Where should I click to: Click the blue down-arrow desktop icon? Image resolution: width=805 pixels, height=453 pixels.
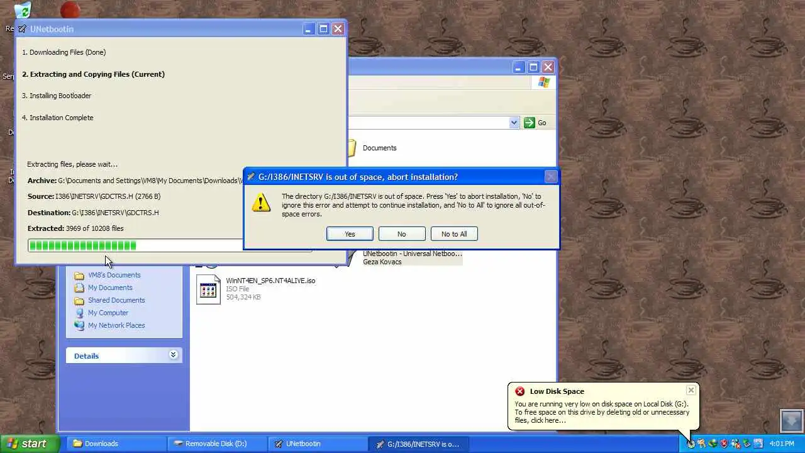(x=791, y=420)
